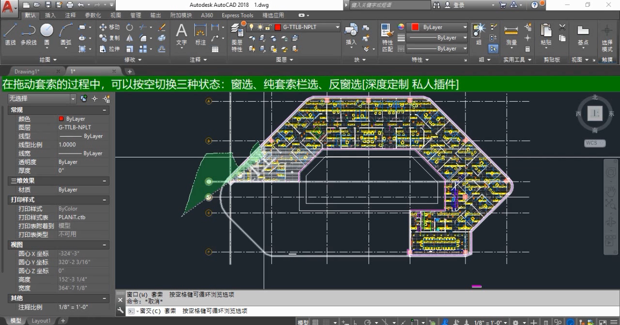Click the red 颜色 swatch in properties
The image size is (620, 325).
click(x=61, y=119)
